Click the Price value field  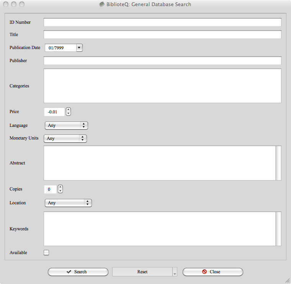54,112
